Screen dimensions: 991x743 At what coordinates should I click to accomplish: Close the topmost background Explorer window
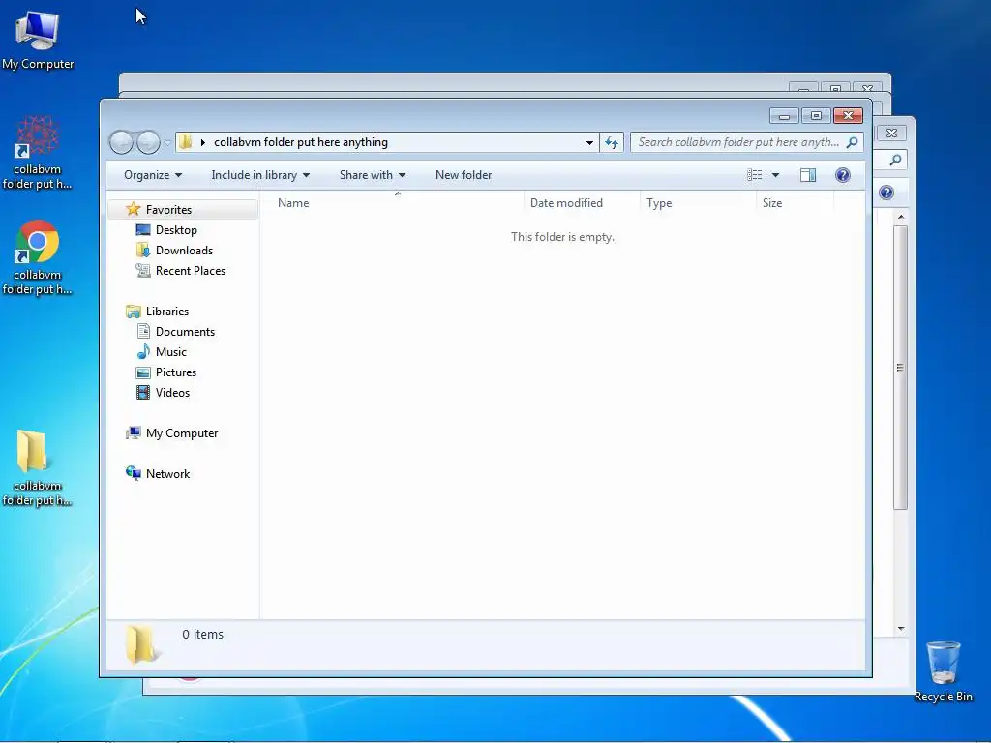point(867,89)
